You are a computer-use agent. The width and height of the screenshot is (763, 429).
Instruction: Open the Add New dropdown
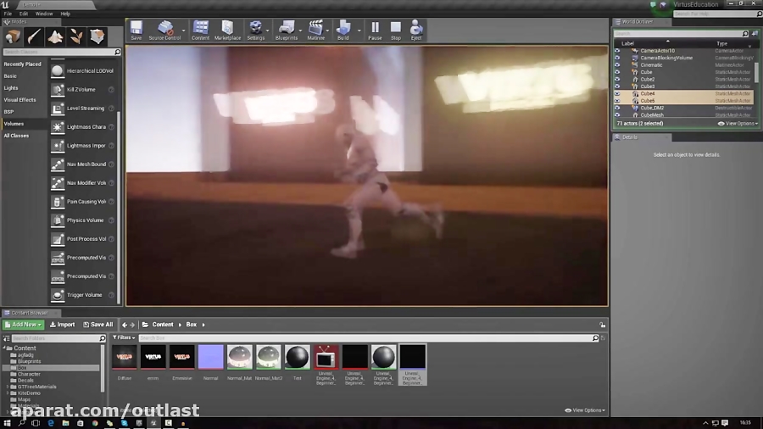[23, 325]
